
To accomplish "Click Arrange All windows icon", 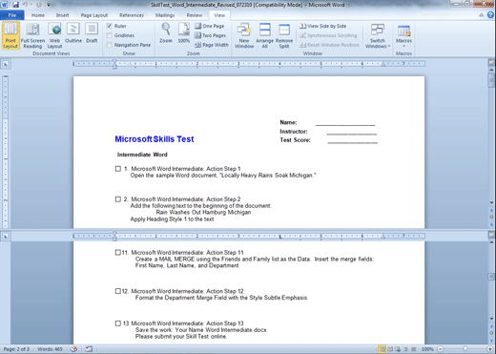I will click(x=264, y=35).
